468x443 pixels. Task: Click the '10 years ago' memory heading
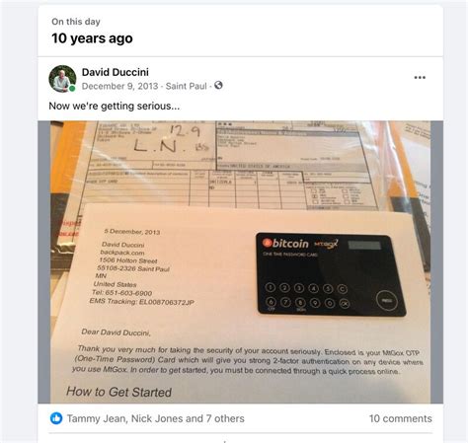(x=92, y=38)
